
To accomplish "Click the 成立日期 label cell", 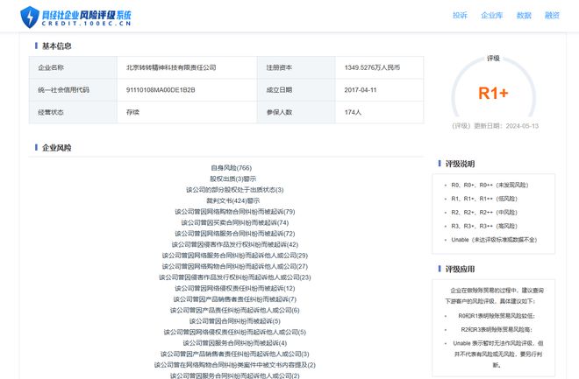I will 297,90.
